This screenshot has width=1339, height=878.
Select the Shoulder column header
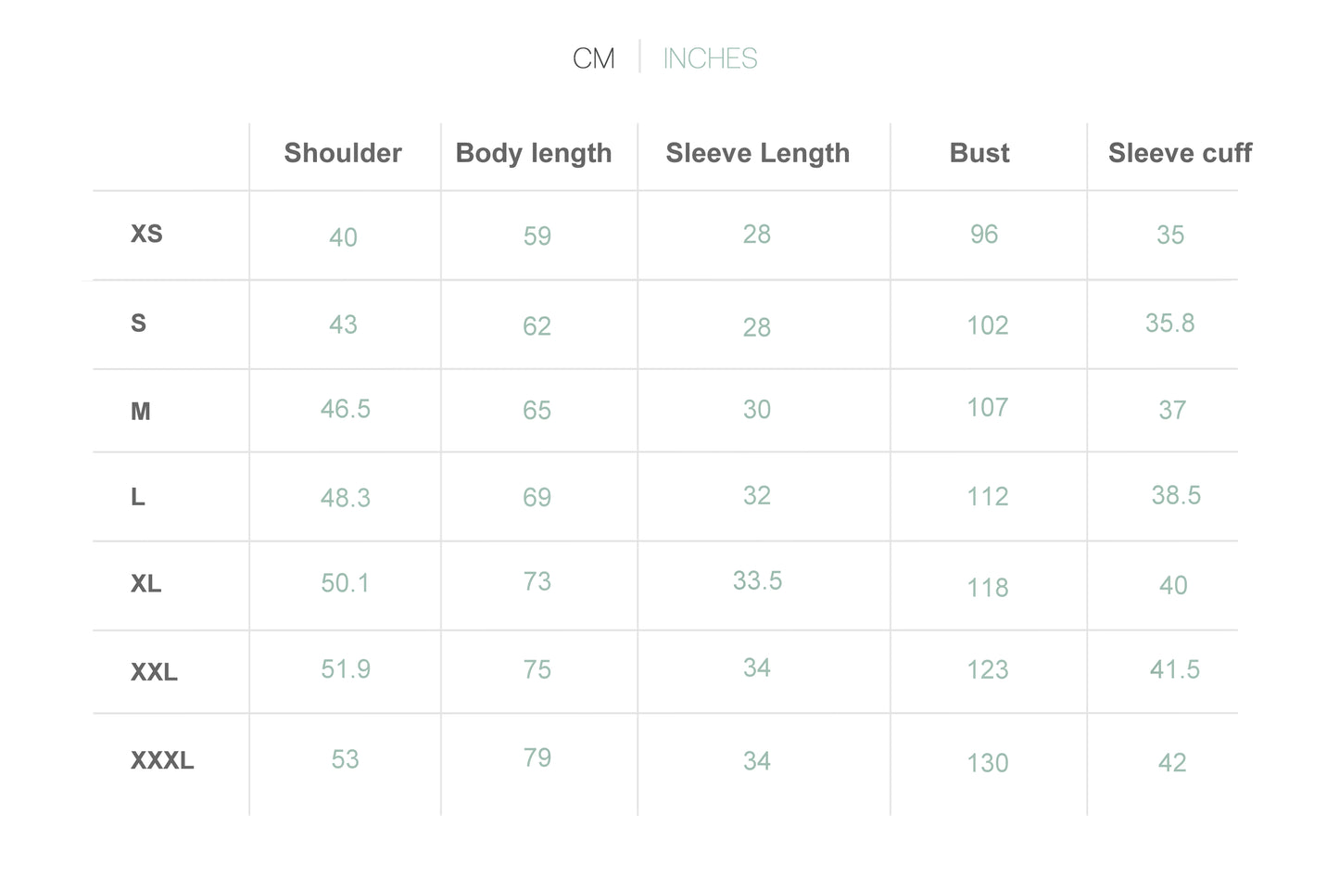(x=343, y=153)
